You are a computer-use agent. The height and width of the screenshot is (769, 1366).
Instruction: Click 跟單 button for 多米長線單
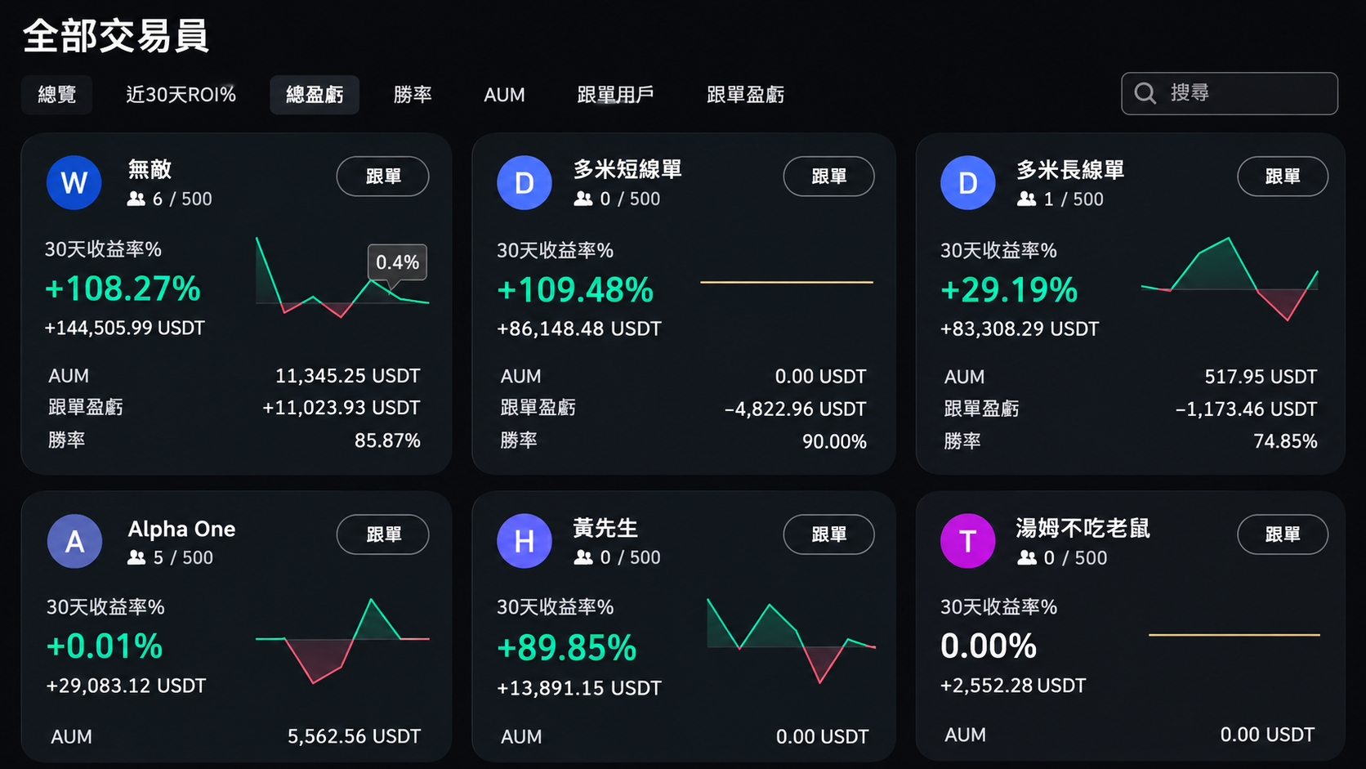[1283, 176]
